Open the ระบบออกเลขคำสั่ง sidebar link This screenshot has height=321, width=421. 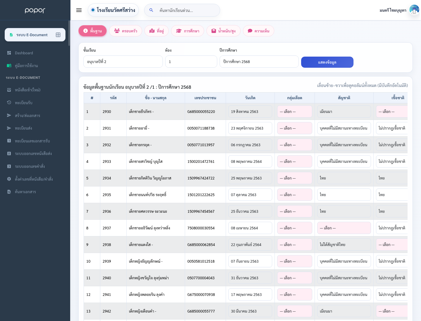coord(30,166)
